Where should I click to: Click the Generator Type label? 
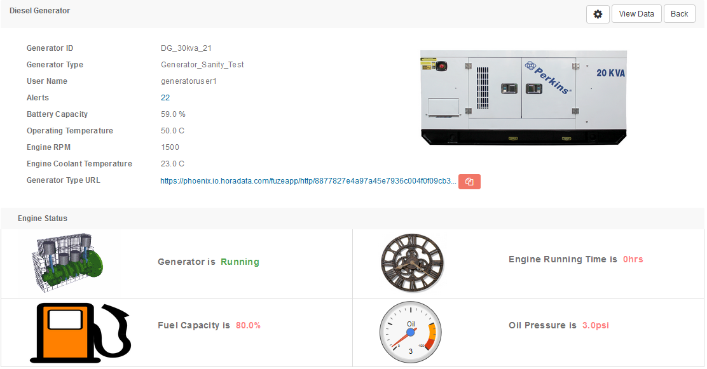(x=55, y=65)
